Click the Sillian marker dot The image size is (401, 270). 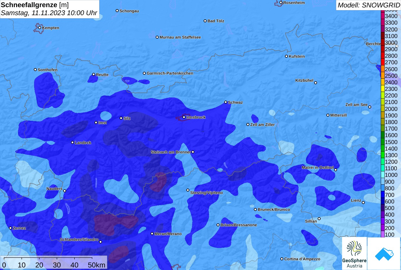[x=319, y=219]
